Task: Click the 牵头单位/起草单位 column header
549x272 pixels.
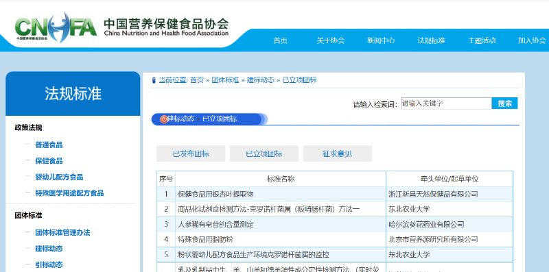Action: click(449, 179)
